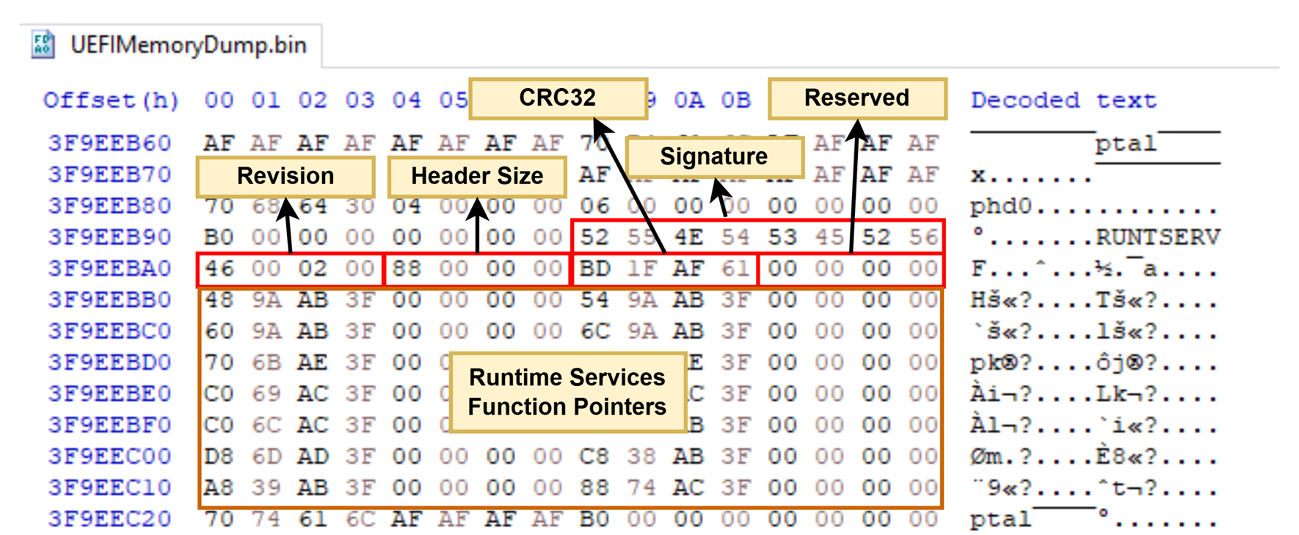
Task: Select offset row 3F9EEBC0
Action: pos(109,331)
